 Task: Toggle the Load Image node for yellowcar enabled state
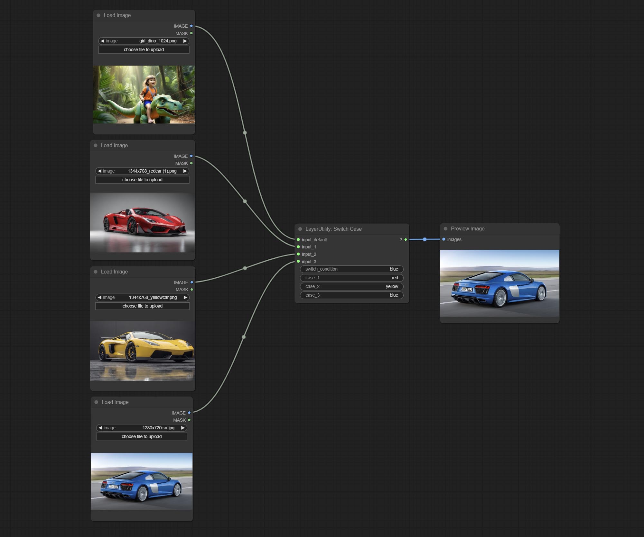[97, 272]
